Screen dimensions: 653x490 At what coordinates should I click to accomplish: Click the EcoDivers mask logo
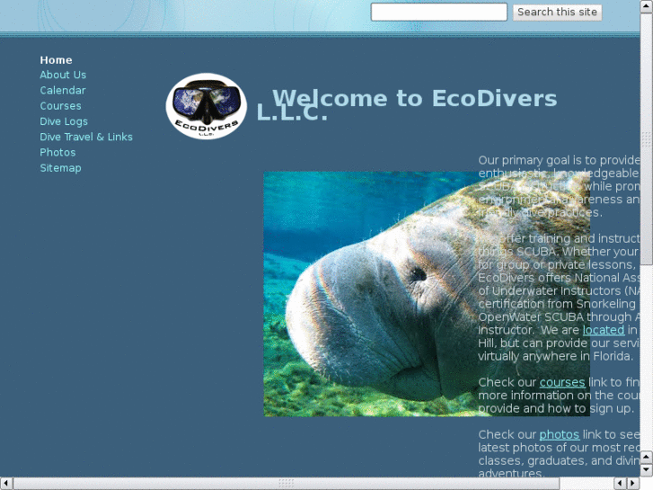[207, 106]
